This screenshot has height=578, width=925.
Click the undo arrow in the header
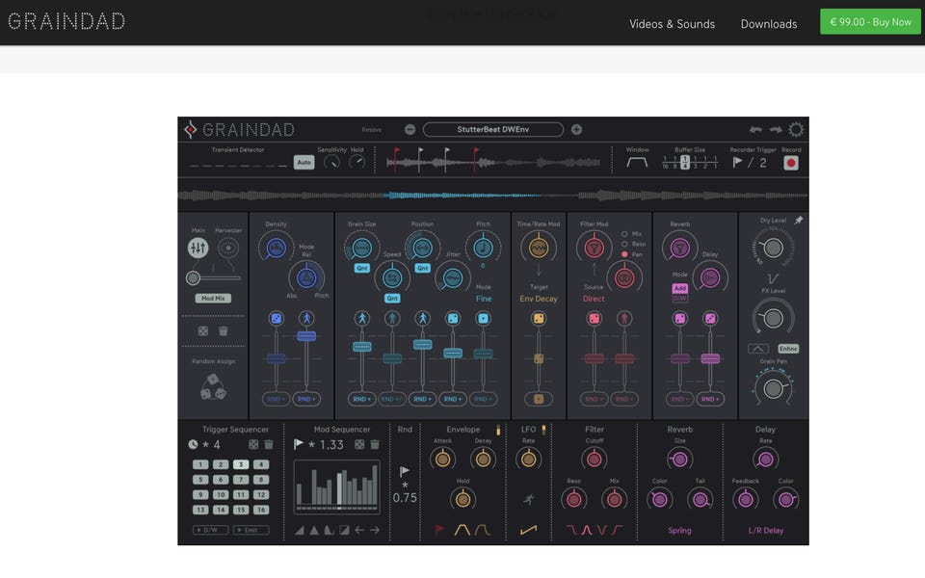(755, 130)
